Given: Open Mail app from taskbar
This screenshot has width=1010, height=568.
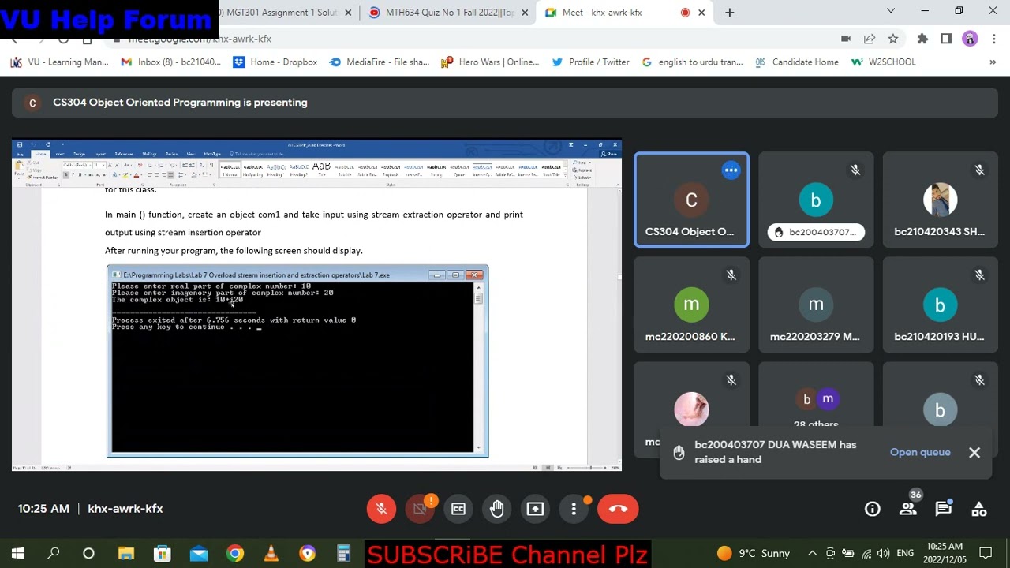Looking at the screenshot, I should (x=199, y=554).
